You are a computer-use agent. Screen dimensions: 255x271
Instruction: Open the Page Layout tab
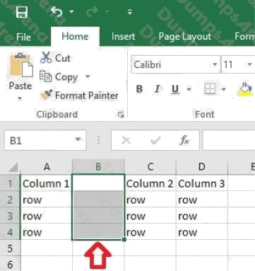pos(185,37)
